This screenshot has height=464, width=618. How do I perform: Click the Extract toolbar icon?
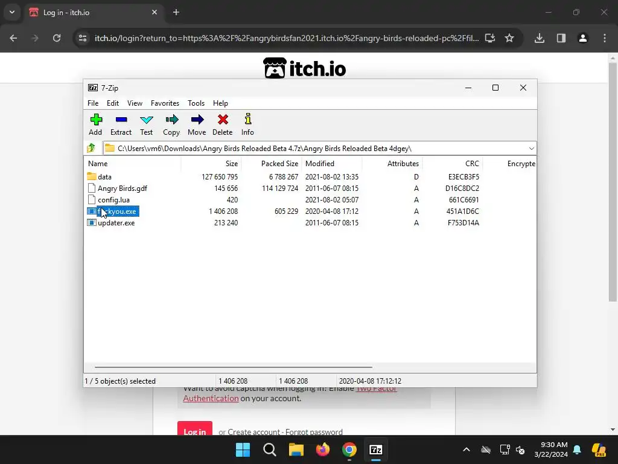click(x=121, y=120)
